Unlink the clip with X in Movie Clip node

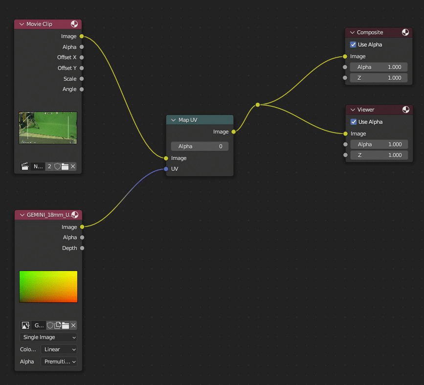coord(73,166)
